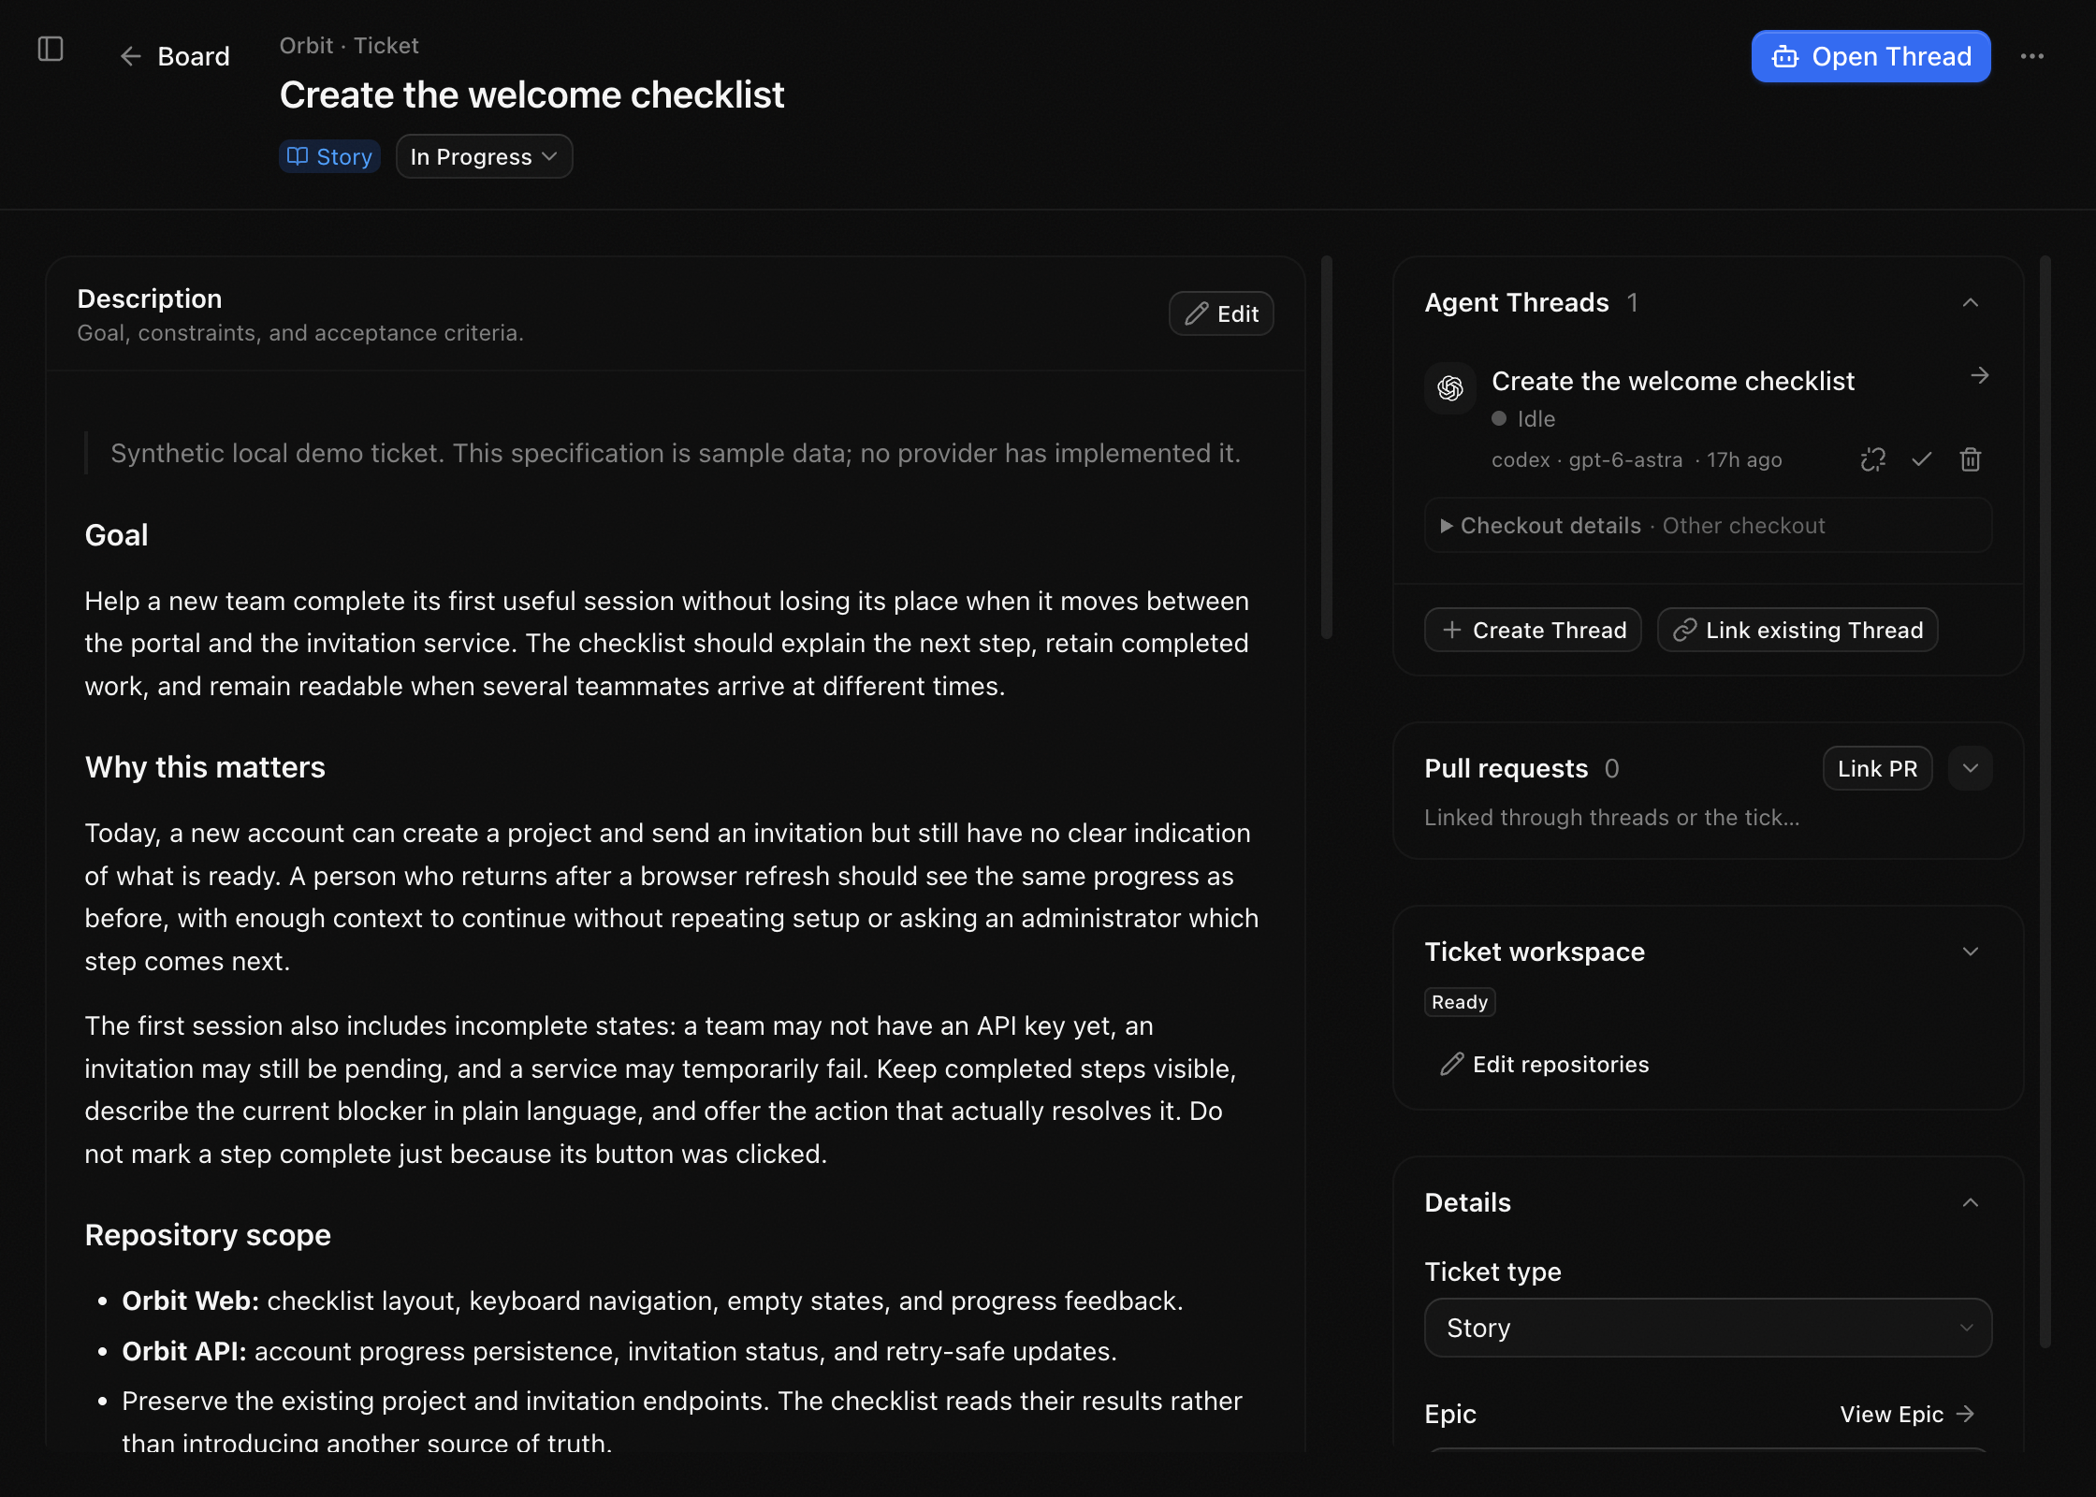2096x1497 pixels.
Task: Unlink the thread with dashed link icon
Action: pyautogui.click(x=1872, y=459)
